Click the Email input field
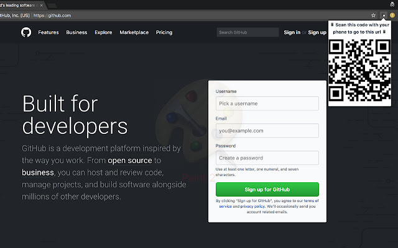Screen dimensions: 398x248 267,131
